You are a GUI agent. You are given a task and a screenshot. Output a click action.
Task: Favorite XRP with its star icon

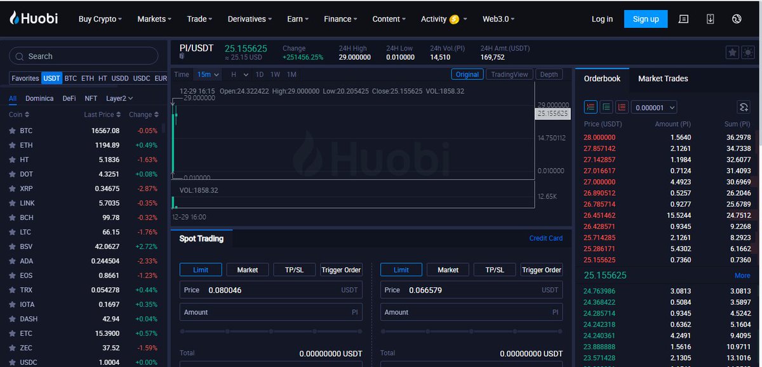pyautogui.click(x=12, y=189)
